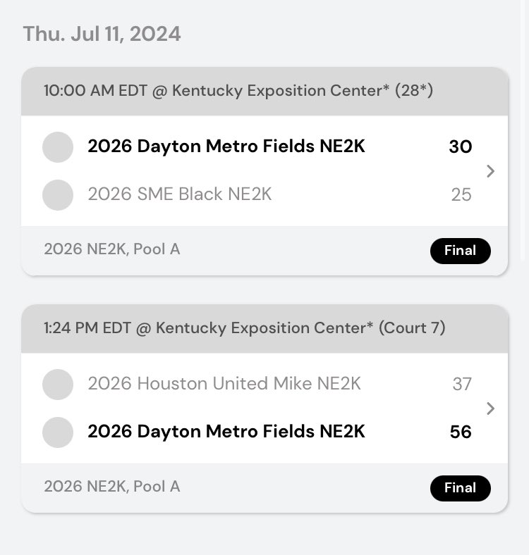
Task: Open 2026 SME Black NE2K team name
Action: pos(179,194)
